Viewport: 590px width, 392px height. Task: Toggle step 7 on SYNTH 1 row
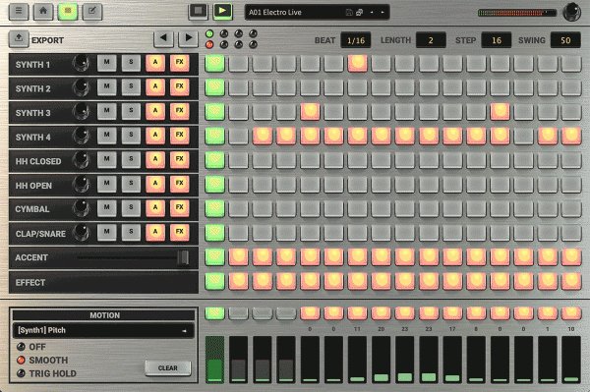tap(358, 63)
